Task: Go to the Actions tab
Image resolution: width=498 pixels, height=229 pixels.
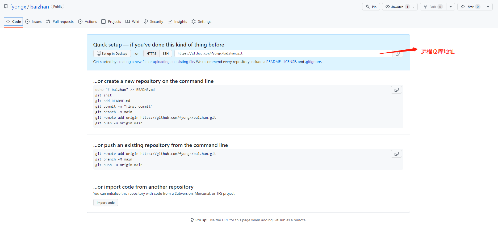Action: [x=87, y=22]
